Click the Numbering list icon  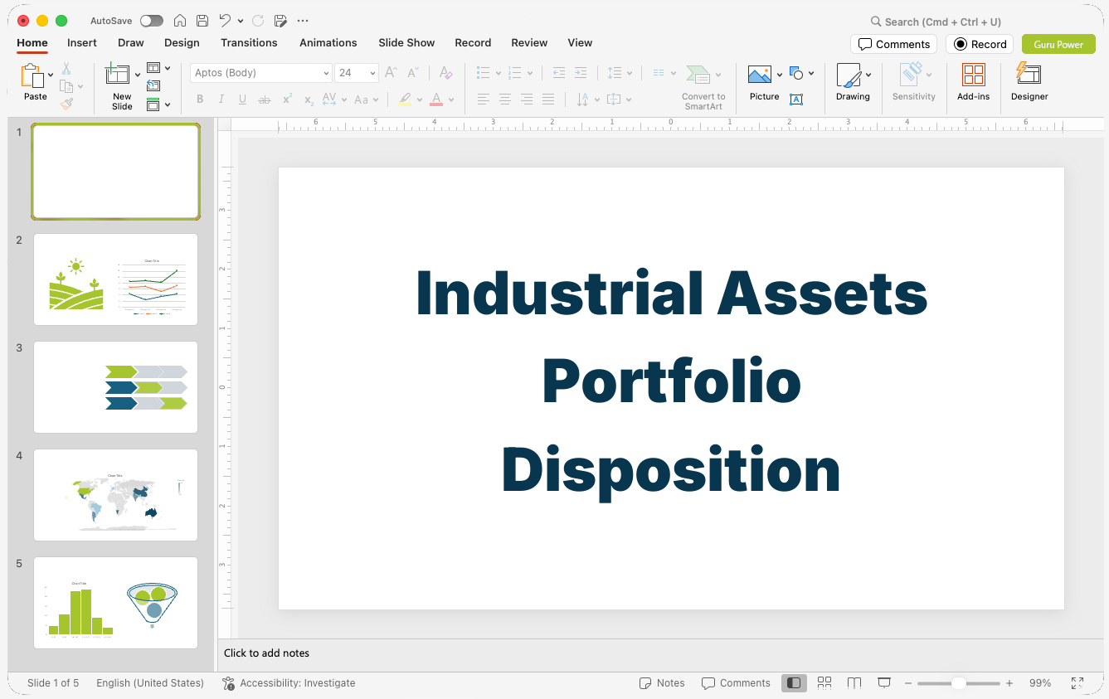point(515,73)
